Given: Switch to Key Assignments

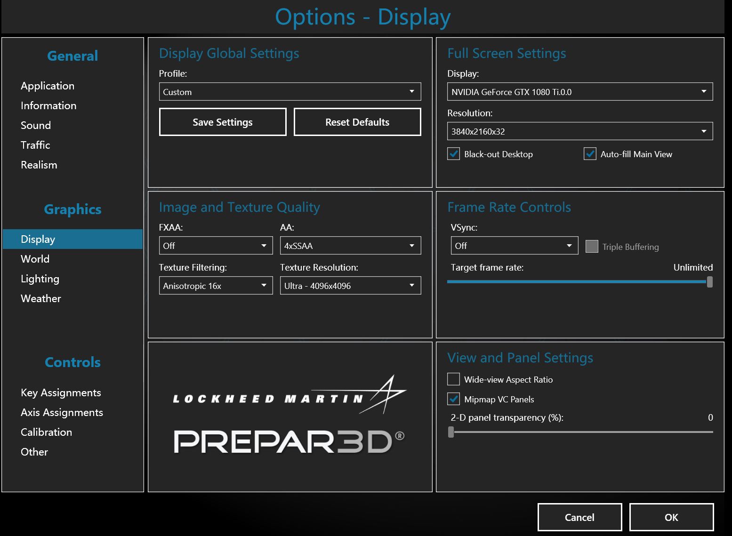Looking at the screenshot, I should coord(61,392).
